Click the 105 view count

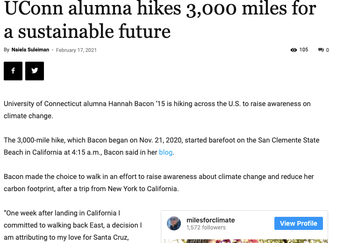[x=304, y=50]
